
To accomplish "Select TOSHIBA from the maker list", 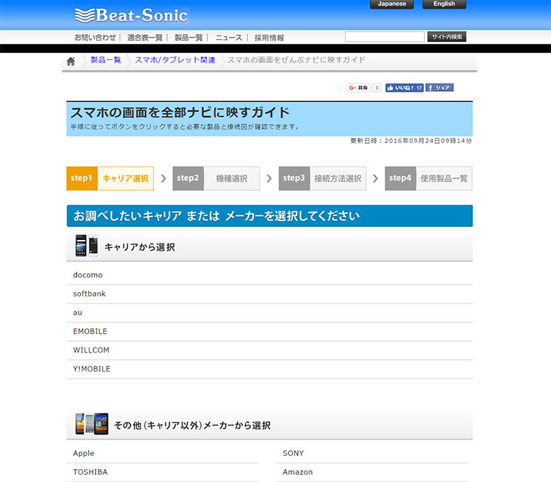I will 163,473.
